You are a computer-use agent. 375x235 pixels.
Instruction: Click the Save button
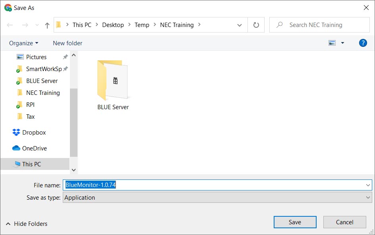295,222
